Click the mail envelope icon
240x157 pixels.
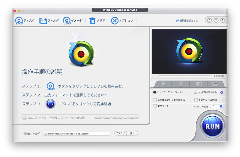[x=216, y=20]
